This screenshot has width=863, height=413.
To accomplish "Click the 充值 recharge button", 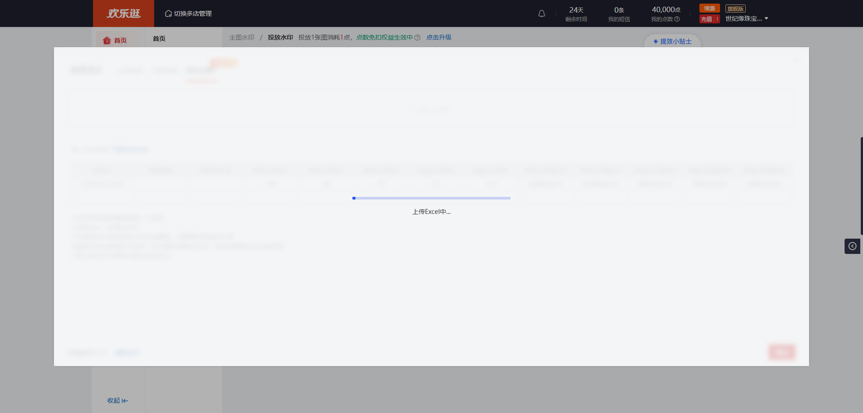I will coord(706,19).
